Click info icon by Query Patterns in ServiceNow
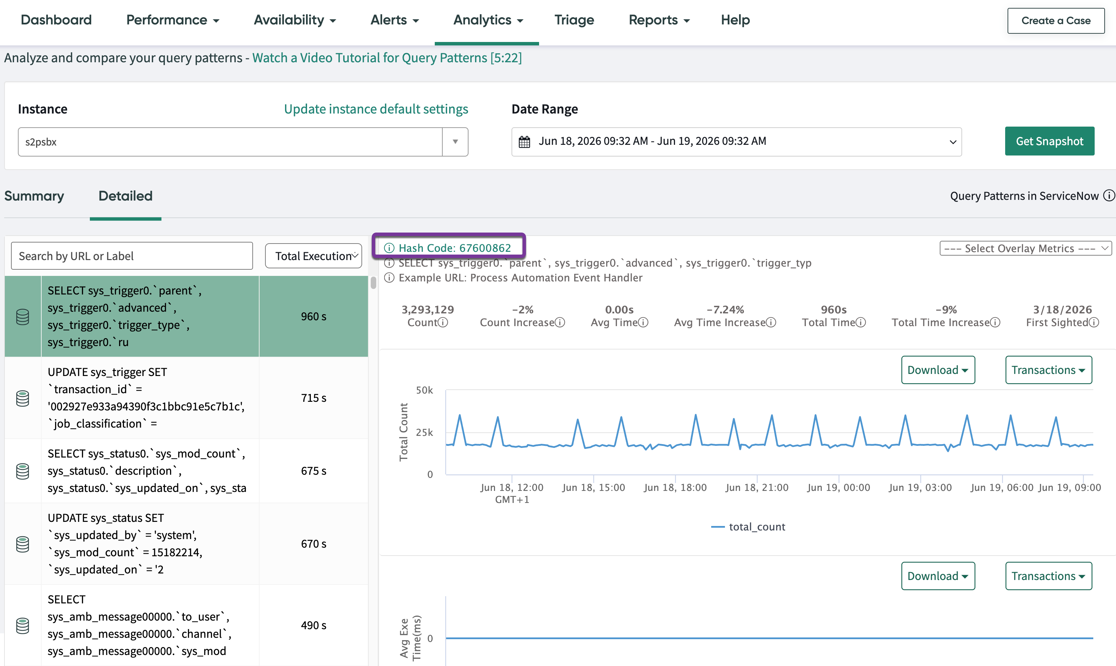Viewport: 1116px width, 666px height. (1109, 196)
